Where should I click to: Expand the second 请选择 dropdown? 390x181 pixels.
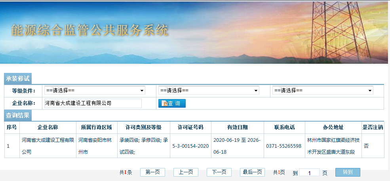pos(209,91)
